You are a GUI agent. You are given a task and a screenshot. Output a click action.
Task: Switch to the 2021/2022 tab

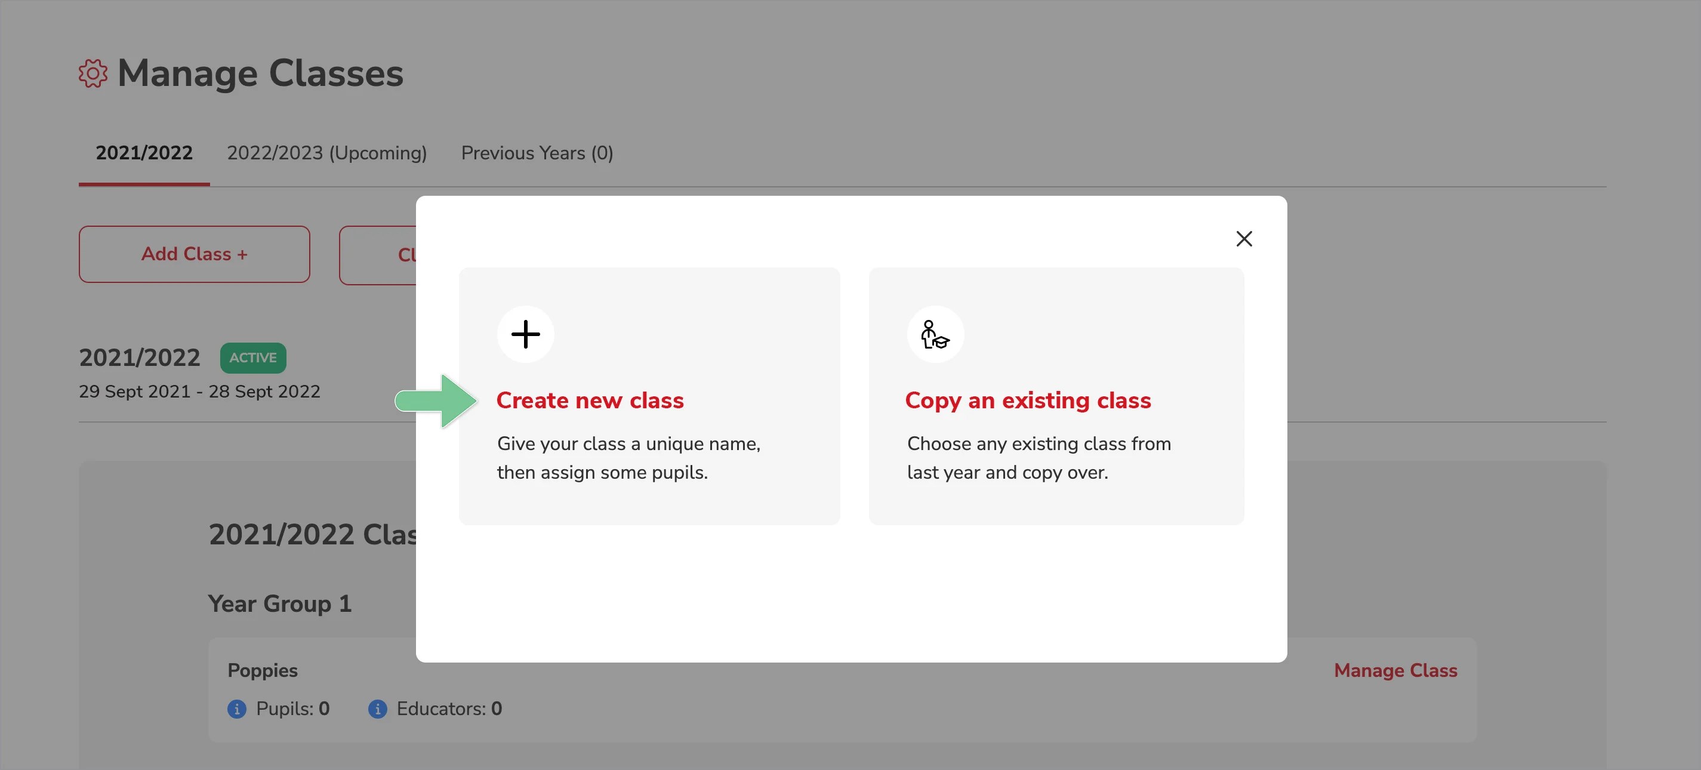tap(144, 153)
